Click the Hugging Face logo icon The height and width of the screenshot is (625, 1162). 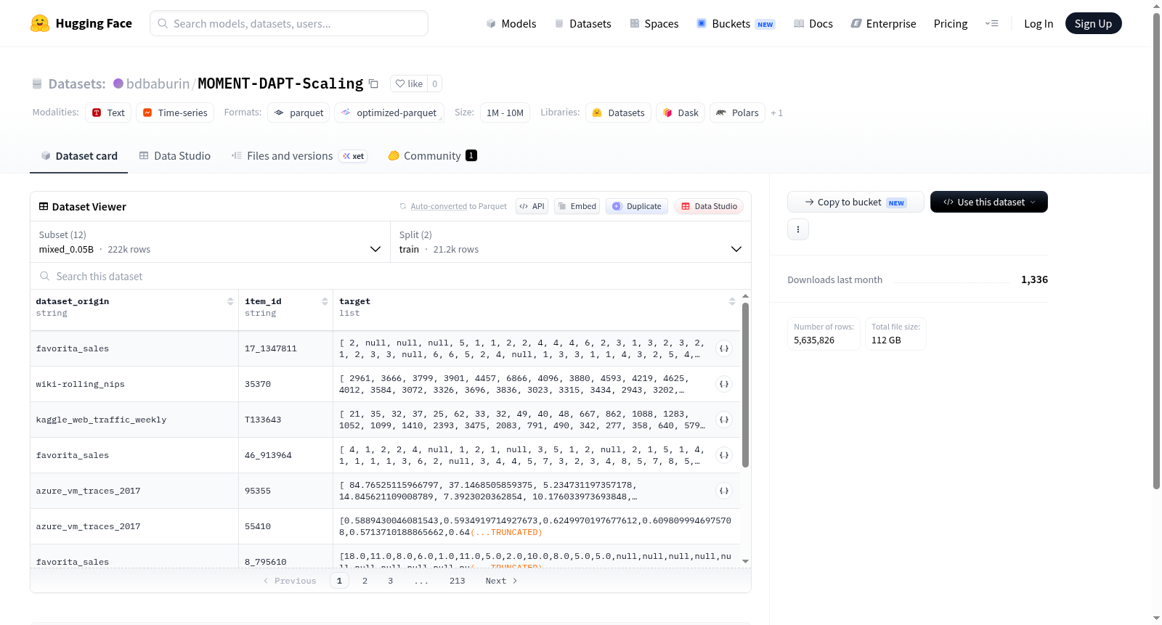tap(40, 23)
